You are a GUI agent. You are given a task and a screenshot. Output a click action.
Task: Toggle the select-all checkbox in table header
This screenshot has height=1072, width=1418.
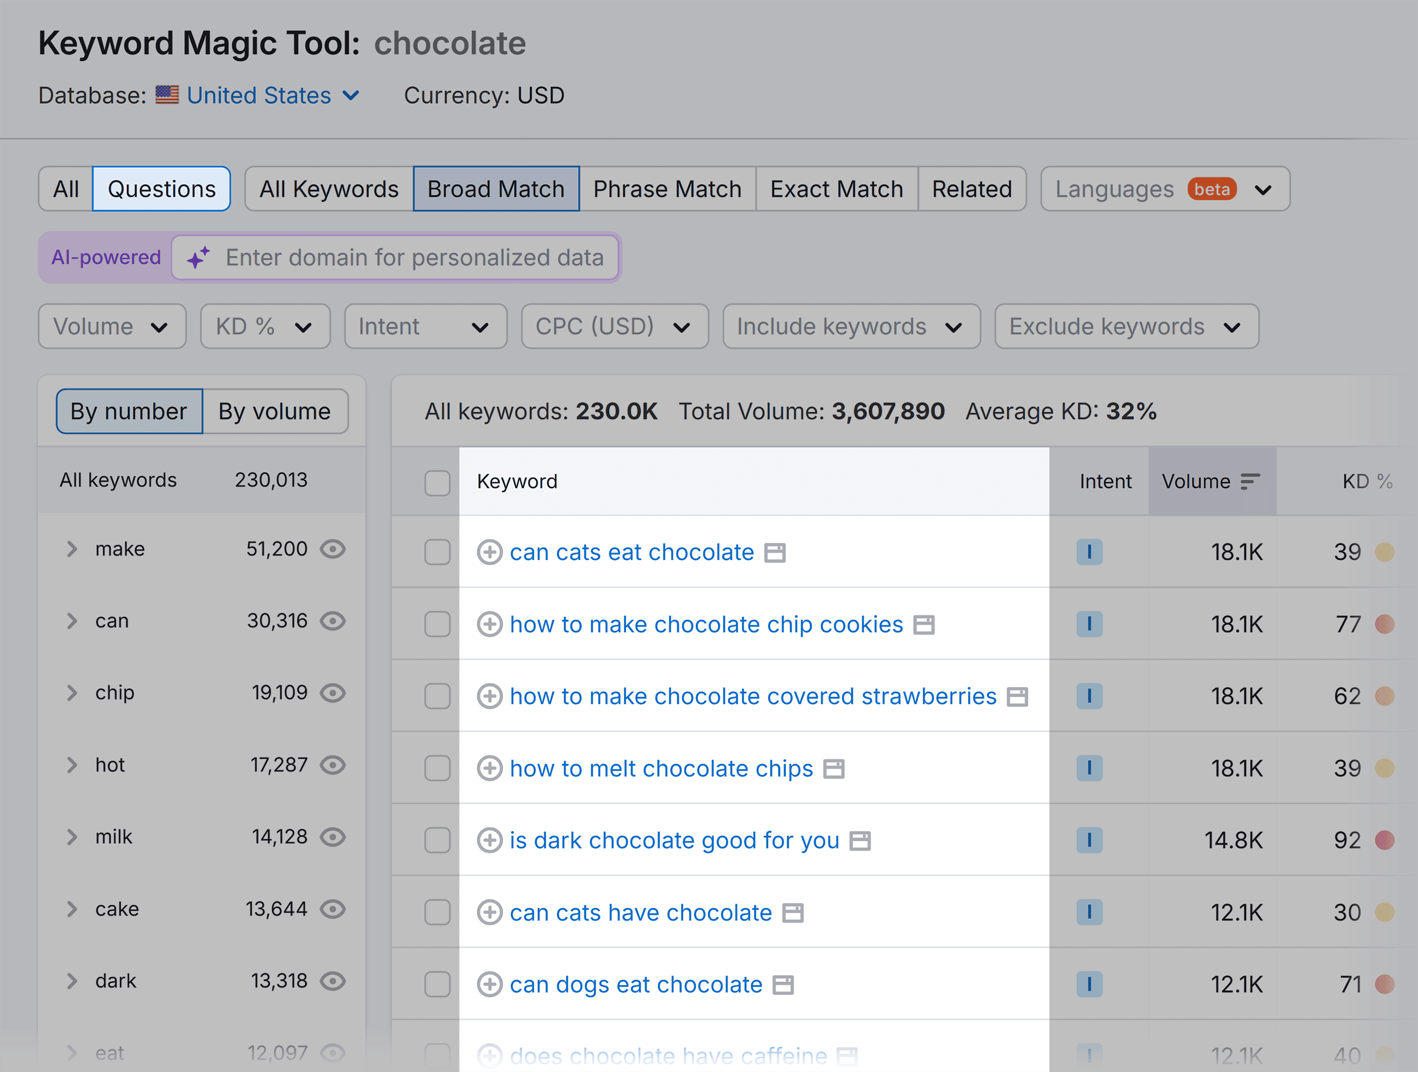point(437,482)
